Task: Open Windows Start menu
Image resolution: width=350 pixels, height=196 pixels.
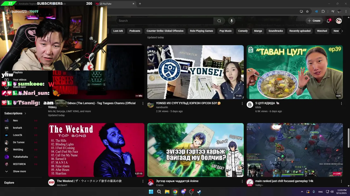Action: click(151, 192)
